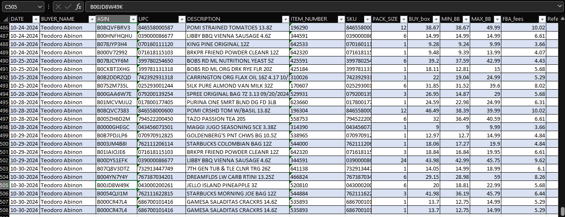This screenshot has width=565, height=217.
Task: Select PACK_SIZE cell 24 in row 502
Action: click(x=389, y=160)
